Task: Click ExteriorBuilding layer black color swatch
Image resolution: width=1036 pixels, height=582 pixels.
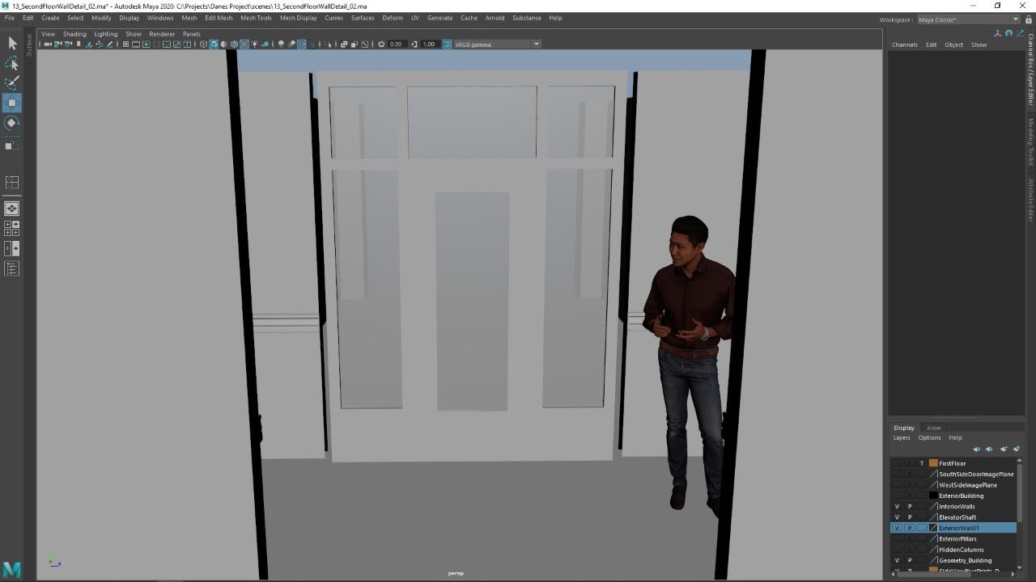Action: click(933, 496)
